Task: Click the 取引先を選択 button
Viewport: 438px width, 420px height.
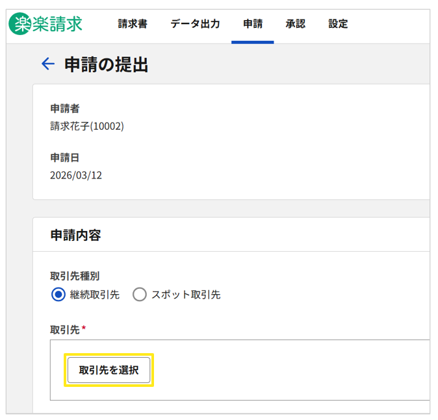Action: (x=109, y=370)
